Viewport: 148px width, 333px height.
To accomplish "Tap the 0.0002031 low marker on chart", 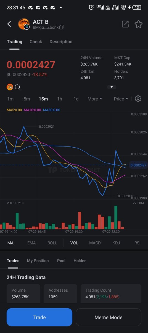I will click(x=126, y=196).
